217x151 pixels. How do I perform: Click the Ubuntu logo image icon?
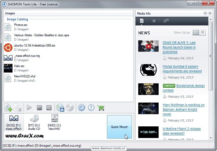click(8, 48)
